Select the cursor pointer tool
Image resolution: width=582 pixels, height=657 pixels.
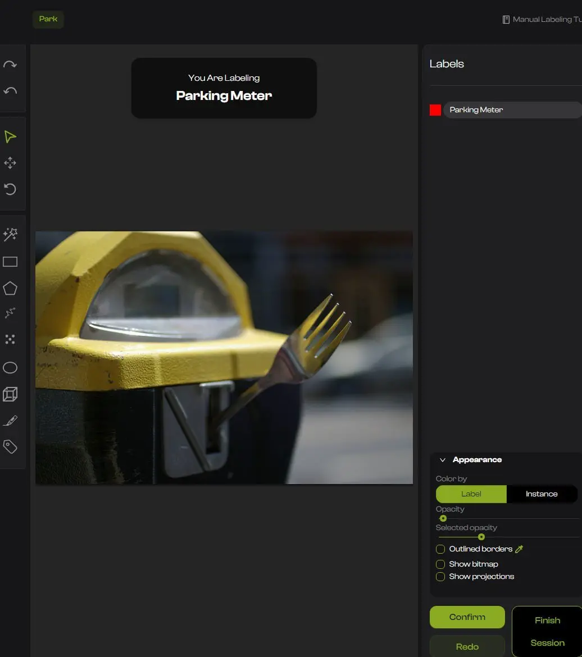click(10, 136)
